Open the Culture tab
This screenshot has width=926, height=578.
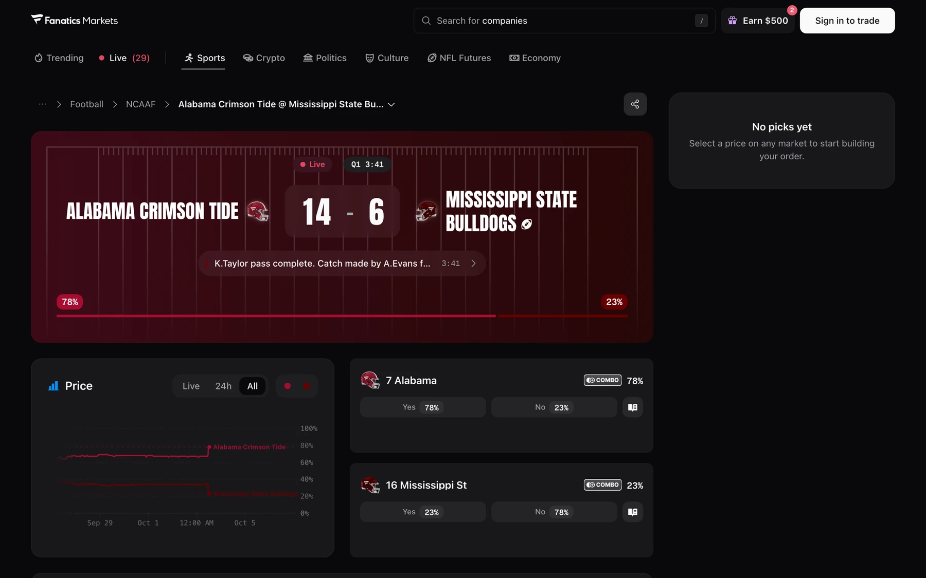(387, 58)
